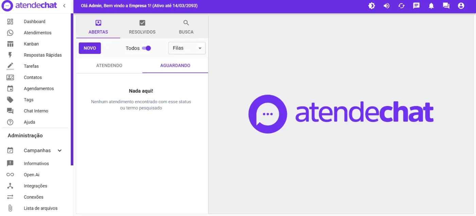The height and width of the screenshot is (216, 476).
Task: Select the Atendendo sub-tab
Action: tap(109, 66)
